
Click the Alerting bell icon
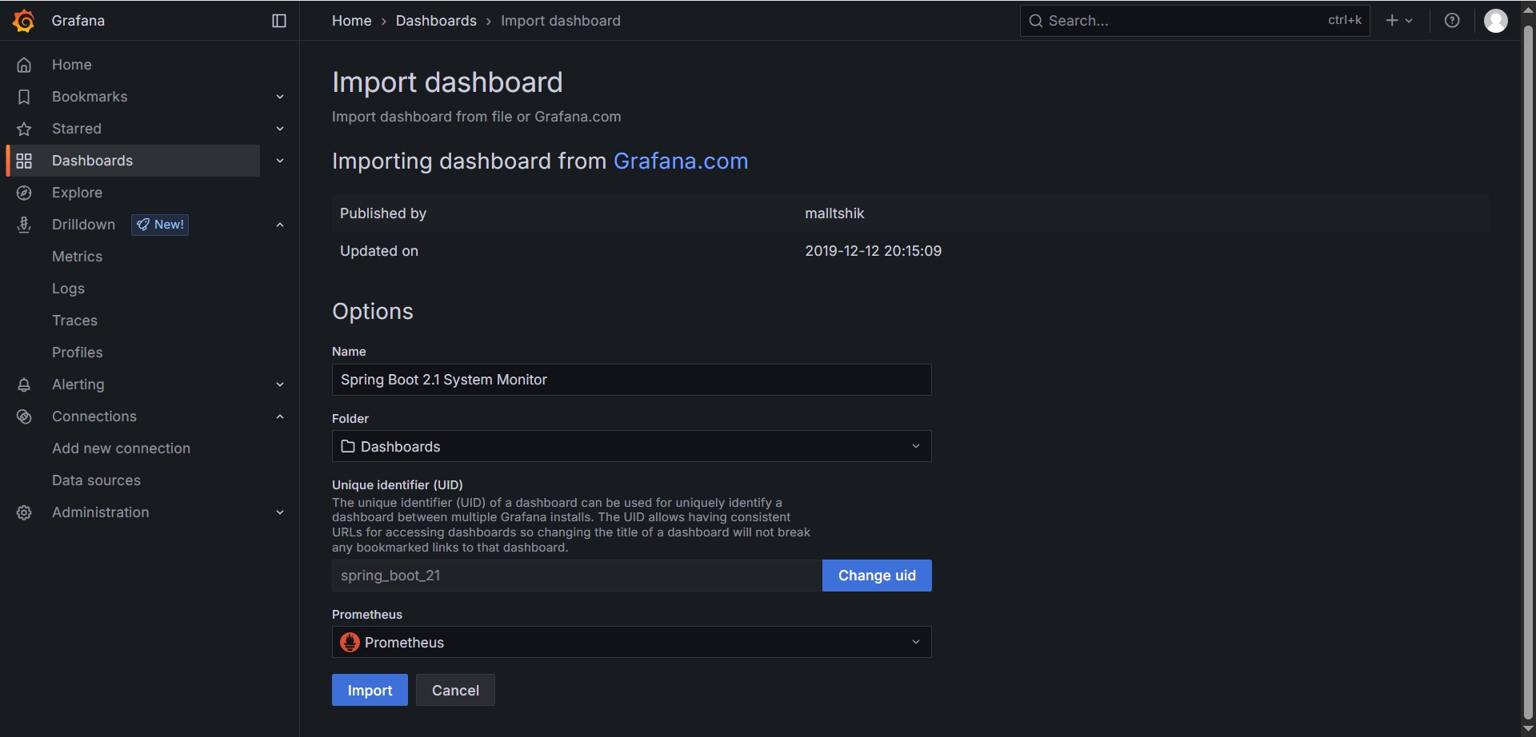tap(24, 384)
